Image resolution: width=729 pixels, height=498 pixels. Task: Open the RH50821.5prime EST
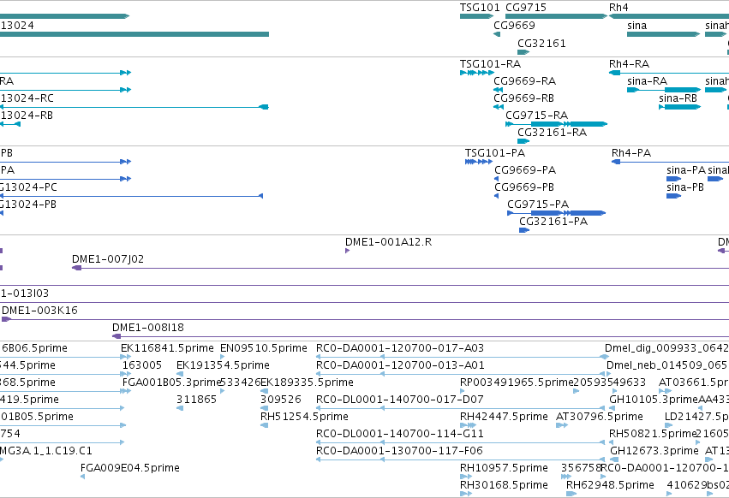pos(613,442)
